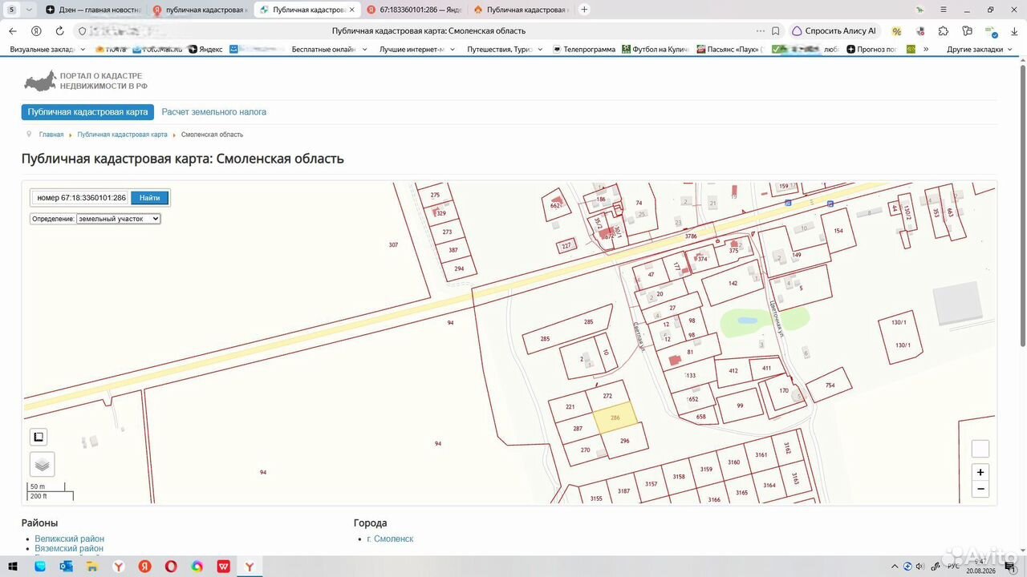The width and height of the screenshot is (1027, 577).
Task: Open the Телепрограмма bookmark
Action: coord(583,50)
